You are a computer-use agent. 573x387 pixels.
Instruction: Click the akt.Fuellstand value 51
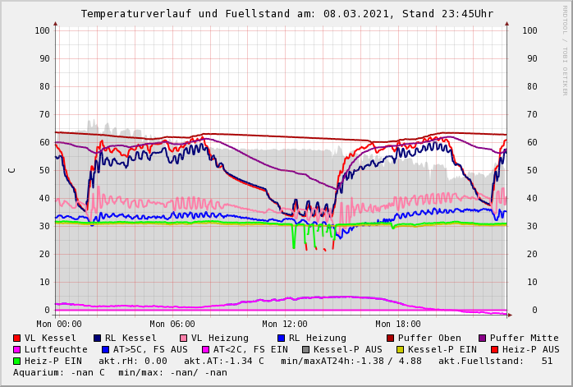tap(547, 361)
